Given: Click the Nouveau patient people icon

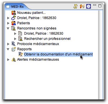Looking at the screenshot, I should [x=14, y=13].
